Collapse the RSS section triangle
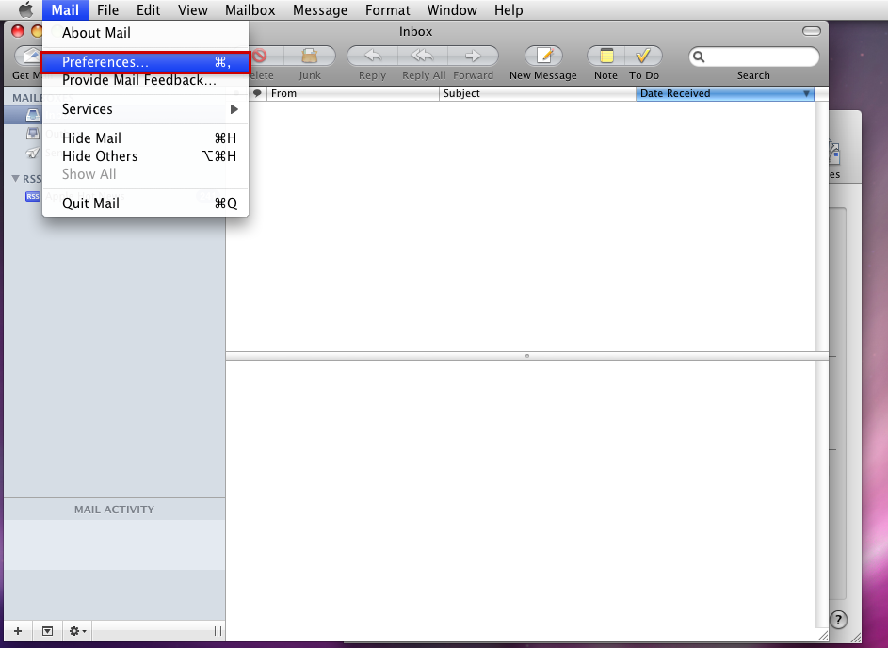The width and height of the screenshot is (888, 648). point(16,178)
